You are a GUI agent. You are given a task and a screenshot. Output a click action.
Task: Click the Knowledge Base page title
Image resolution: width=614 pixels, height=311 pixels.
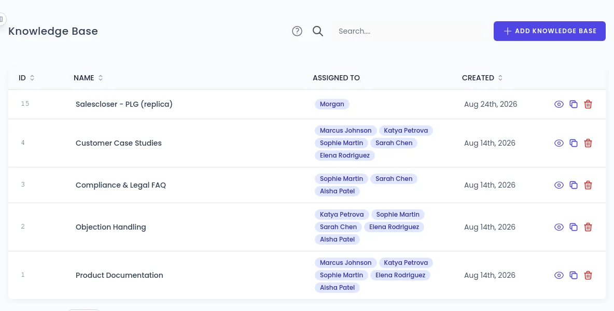(x=53, y=31)
